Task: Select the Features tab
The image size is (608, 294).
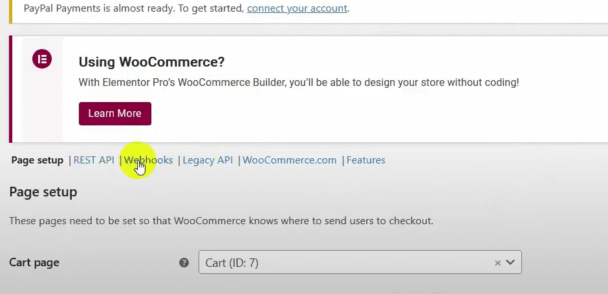Action: (x=366, y=160)
